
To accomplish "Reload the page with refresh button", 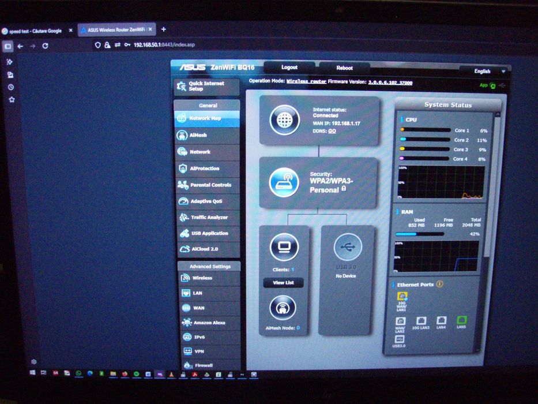I will point(45,46).
